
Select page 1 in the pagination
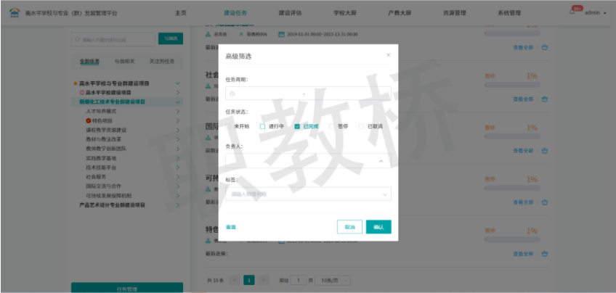249,280
